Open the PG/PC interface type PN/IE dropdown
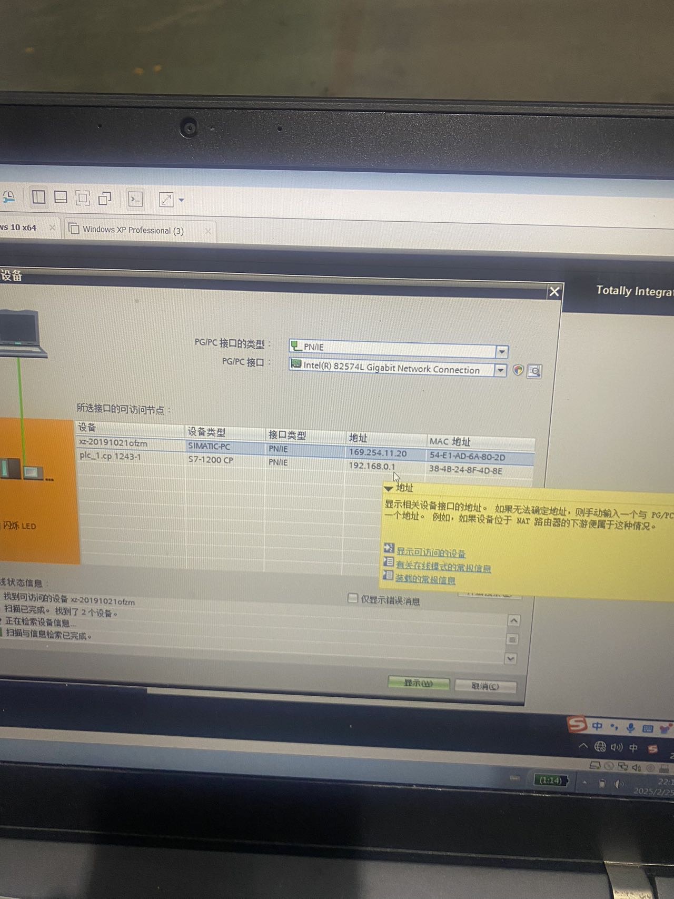The width and height of the screenshot is (674, 899). point(502,351)
